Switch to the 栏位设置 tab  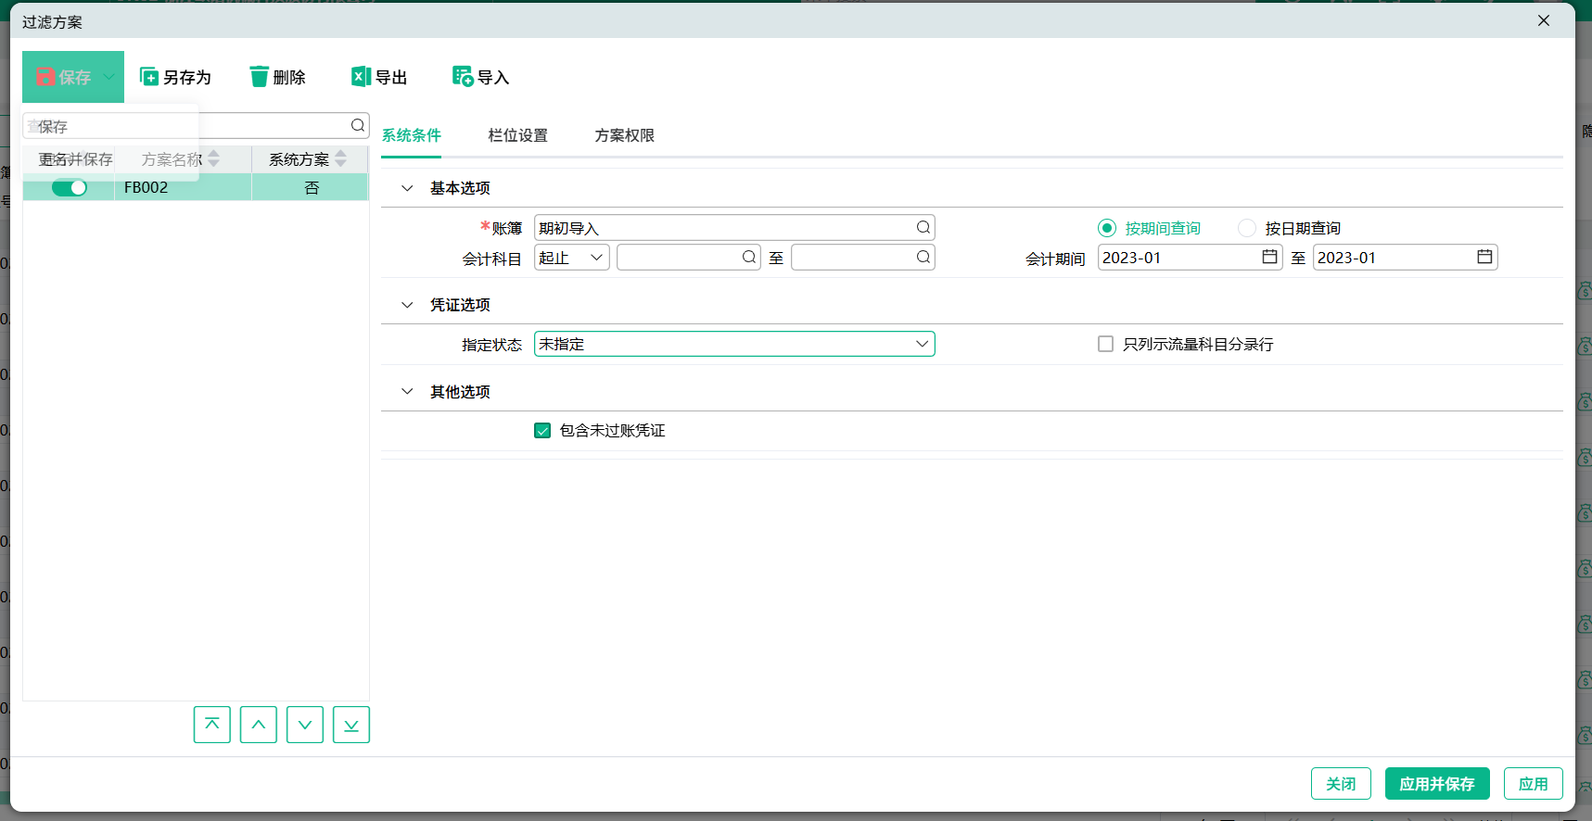click(x=517, y=136)
